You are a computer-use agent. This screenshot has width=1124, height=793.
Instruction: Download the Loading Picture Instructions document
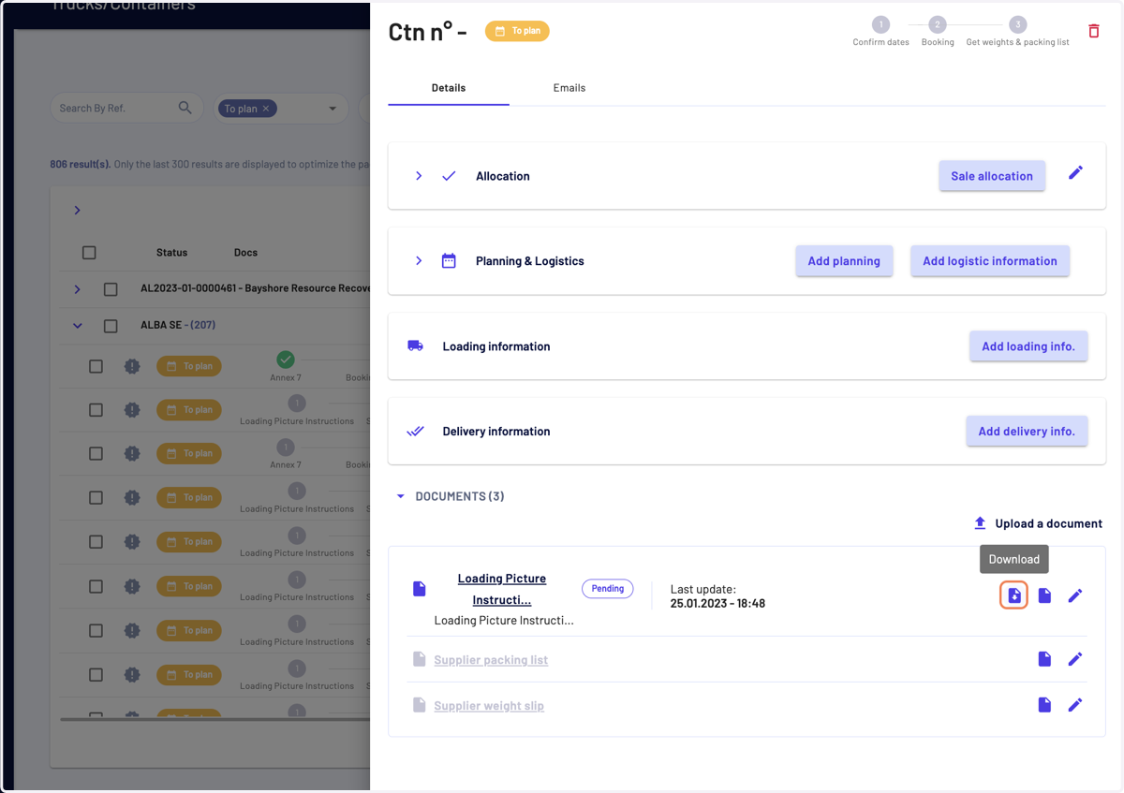1014,595
